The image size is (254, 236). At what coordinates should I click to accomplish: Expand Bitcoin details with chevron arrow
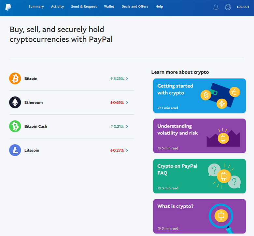(x=127, y=78)
